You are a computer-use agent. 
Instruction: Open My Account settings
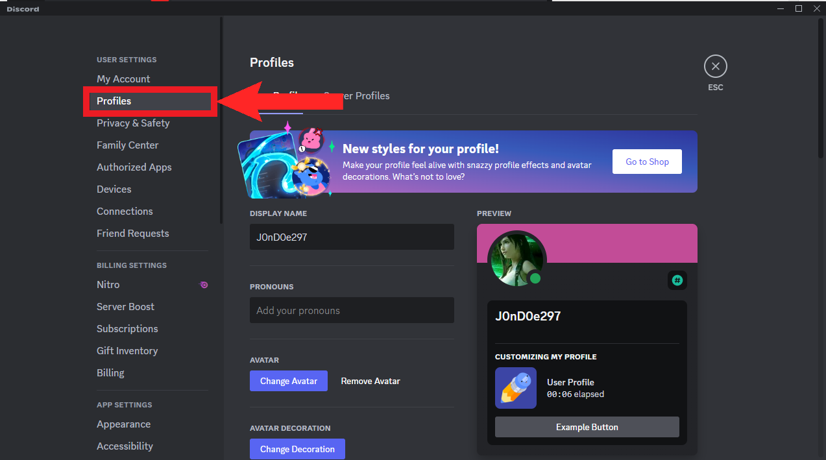pos(123,79)
